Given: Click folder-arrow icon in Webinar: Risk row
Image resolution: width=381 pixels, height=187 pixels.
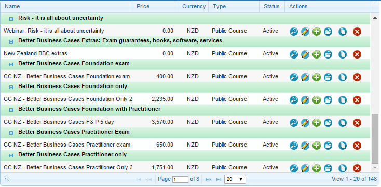Looking at the screenshot, I should coord(328,32).
